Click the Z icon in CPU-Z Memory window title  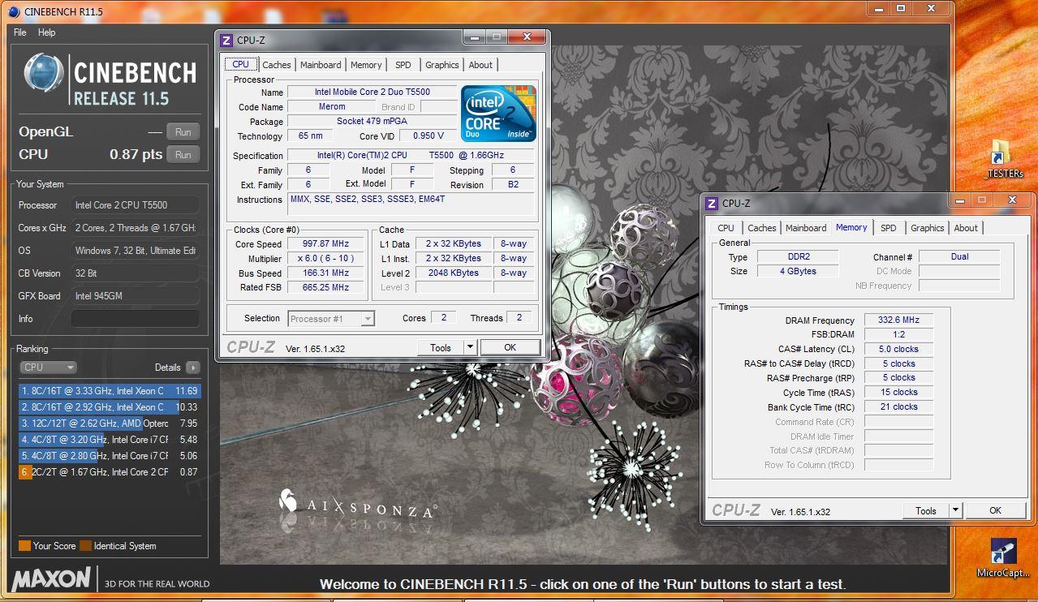click(712, 204)
